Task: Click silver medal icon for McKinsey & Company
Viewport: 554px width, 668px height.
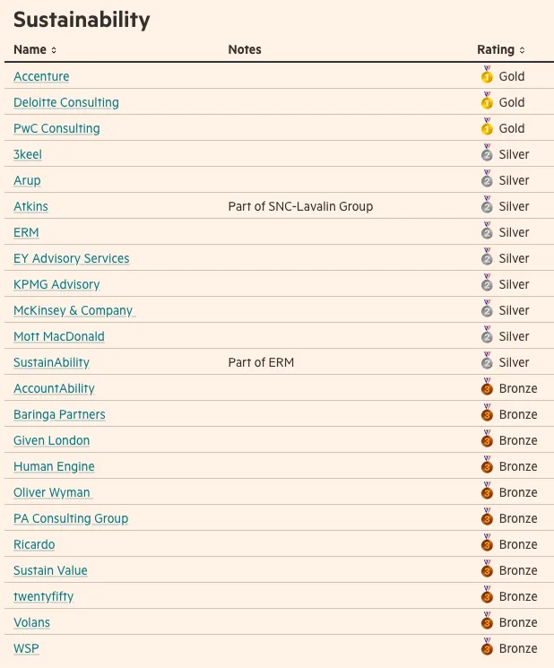Action: coord(487,308)
